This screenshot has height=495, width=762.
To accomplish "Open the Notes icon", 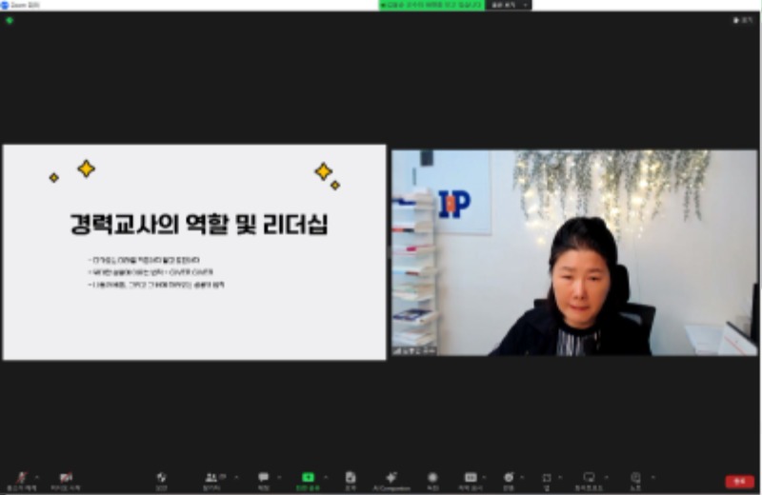I will click(635, 478).
